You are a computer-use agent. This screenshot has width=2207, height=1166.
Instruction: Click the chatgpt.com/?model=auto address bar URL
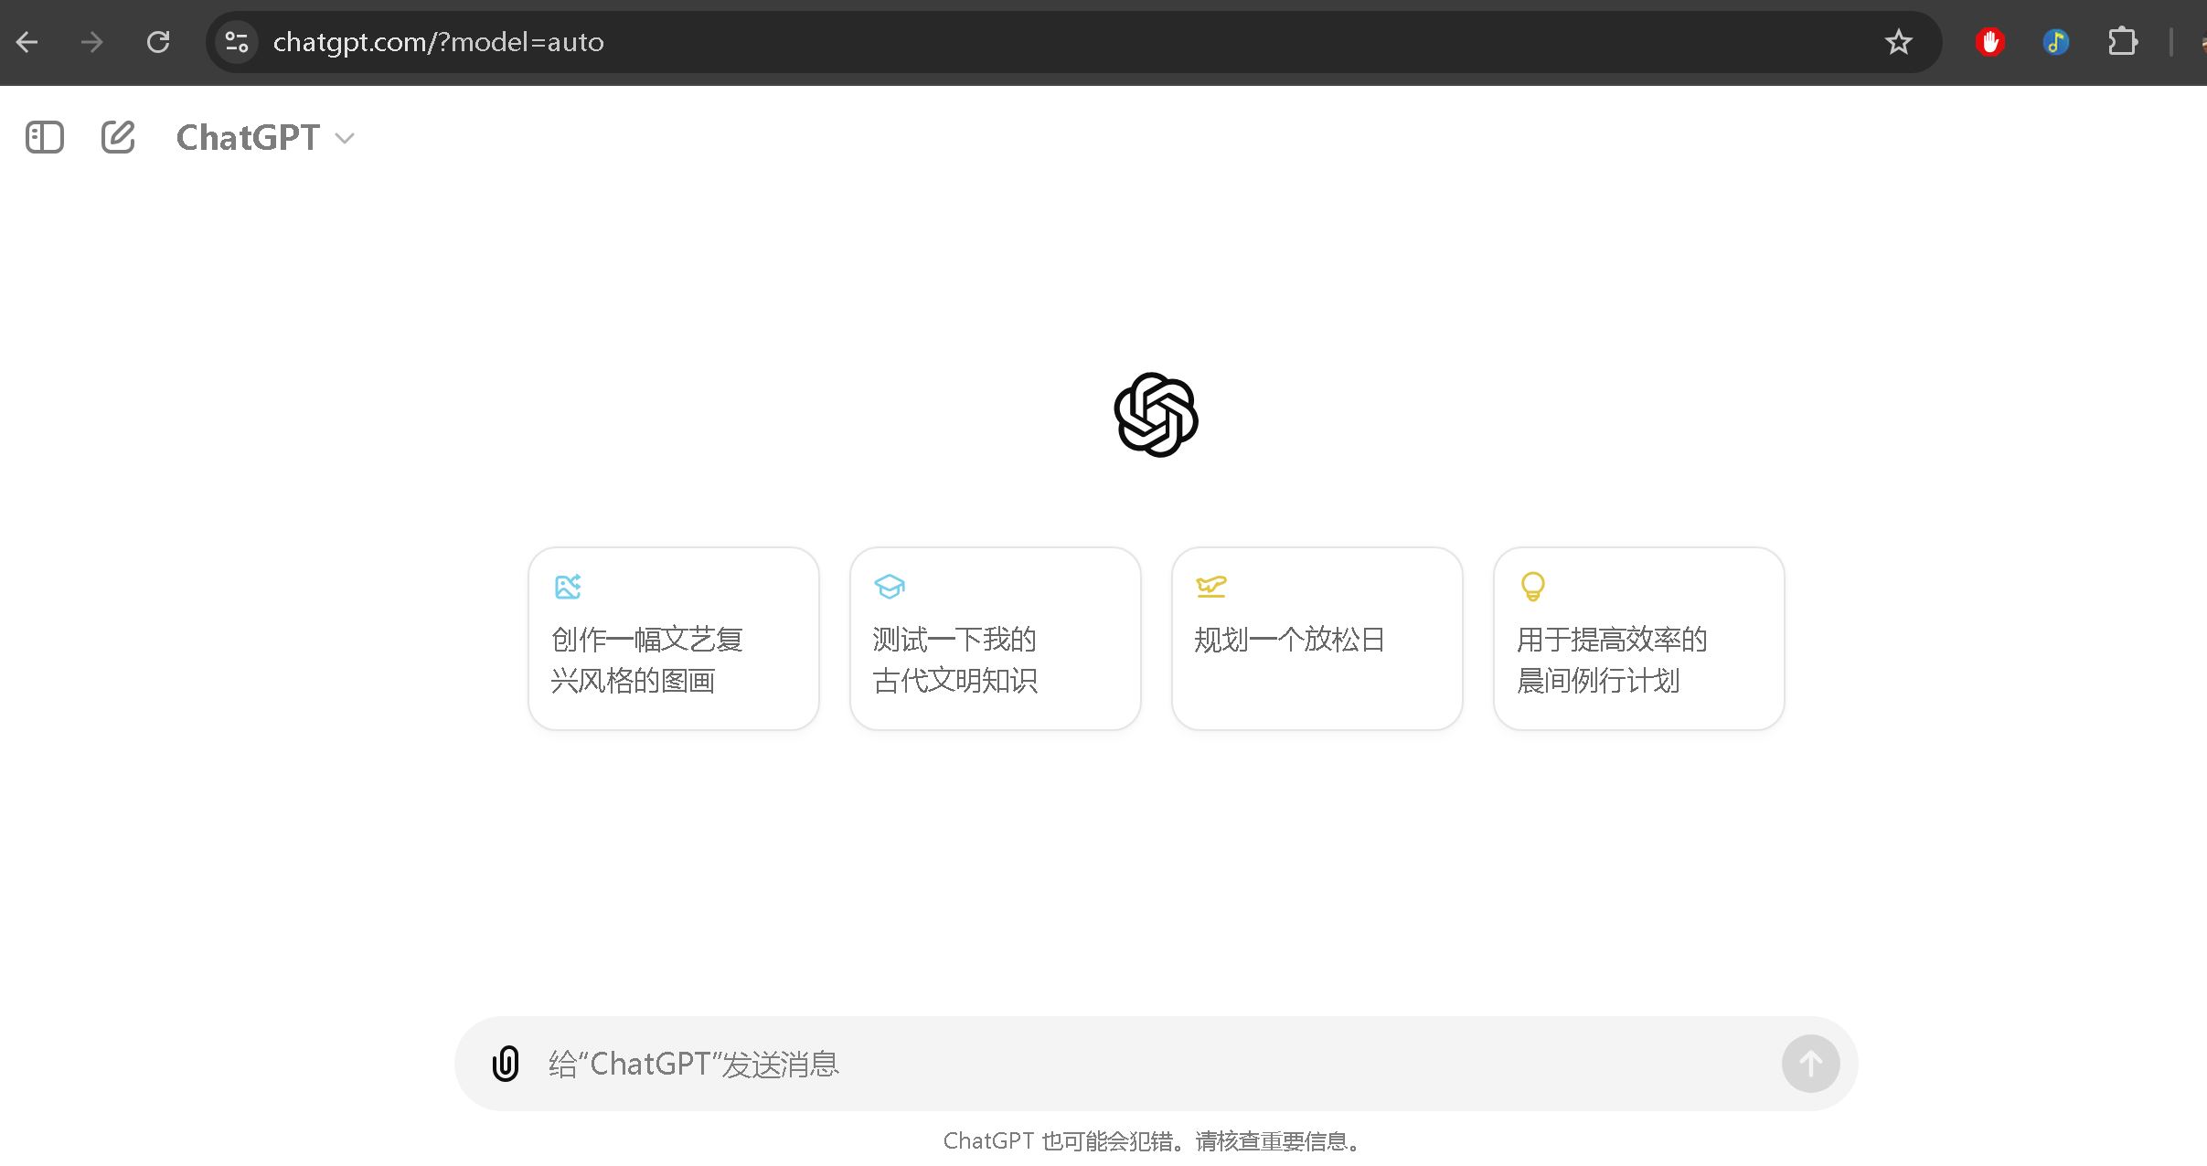coord(439,42)
